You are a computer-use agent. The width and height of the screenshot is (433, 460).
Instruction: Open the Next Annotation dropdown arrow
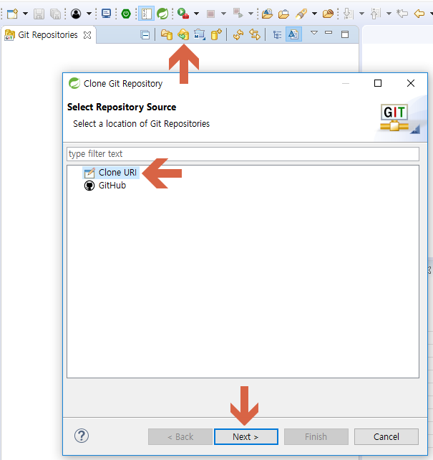pyautogui.click(x=362, y=14)
